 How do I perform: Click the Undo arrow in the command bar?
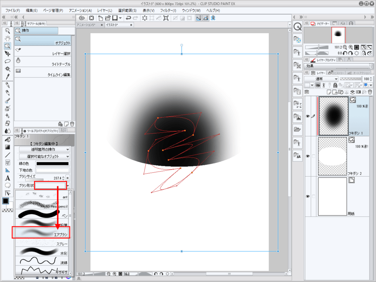[x=128, y=18]
